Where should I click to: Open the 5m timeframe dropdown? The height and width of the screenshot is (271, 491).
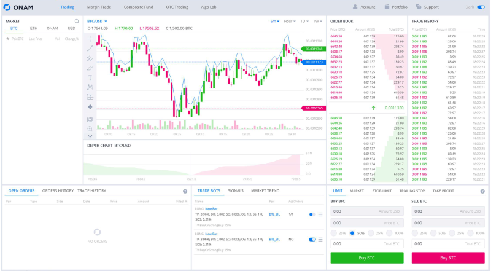(x=275, y=21)
